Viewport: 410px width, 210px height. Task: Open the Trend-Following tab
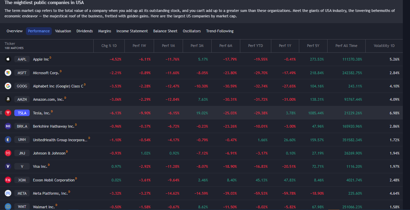tap(220, 31)
